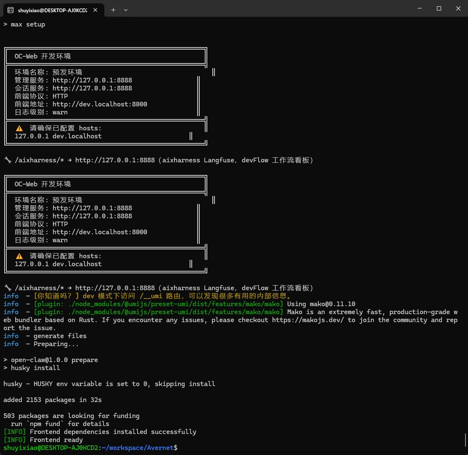The width and height of the screenshot is (468, 455).
Task: Click 'Frontend dependencies installed successfully' line
Action: [100, 432]
